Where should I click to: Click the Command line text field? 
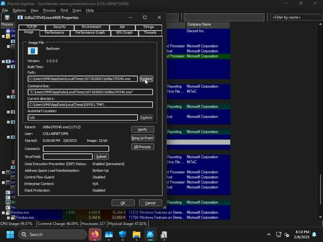tap(90, 92)
